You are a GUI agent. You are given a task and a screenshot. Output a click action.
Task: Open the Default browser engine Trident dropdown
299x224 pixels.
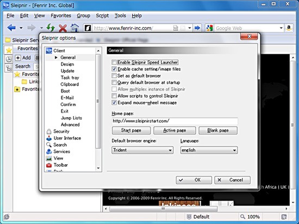(142, 150)
